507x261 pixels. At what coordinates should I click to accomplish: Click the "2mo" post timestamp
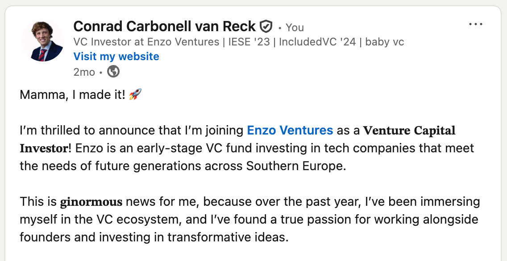coord(84,72)
